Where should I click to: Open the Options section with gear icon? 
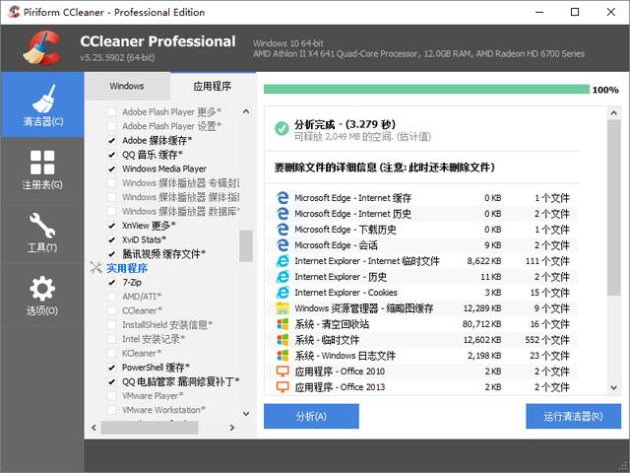point(42,295)
